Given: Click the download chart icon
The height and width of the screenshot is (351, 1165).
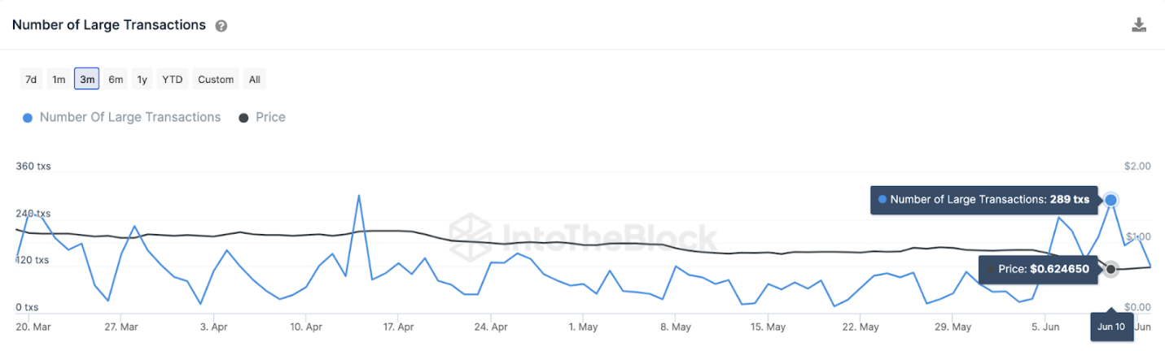Looking at the screenshot, I should click(x=1139, y=24).
